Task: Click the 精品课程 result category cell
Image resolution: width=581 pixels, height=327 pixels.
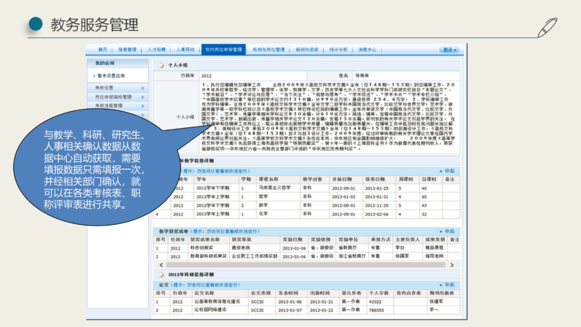Action: (434, 248)
